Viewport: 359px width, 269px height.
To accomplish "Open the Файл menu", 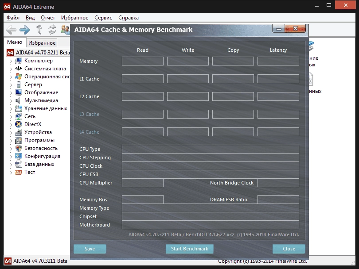I will click(13, 18).
